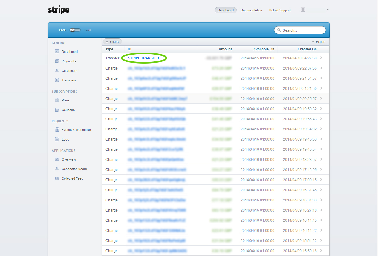This screenshot has height=256, width=378.
Task: Click the Coupons sidebar icon
Action: point(57,110)
